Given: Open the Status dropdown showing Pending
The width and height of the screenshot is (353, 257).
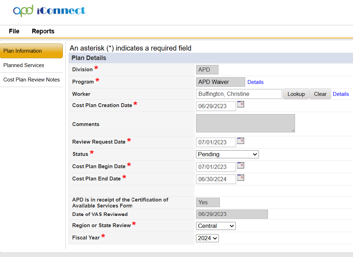Looking at the screenshot, I should click(x=227, y=154).
